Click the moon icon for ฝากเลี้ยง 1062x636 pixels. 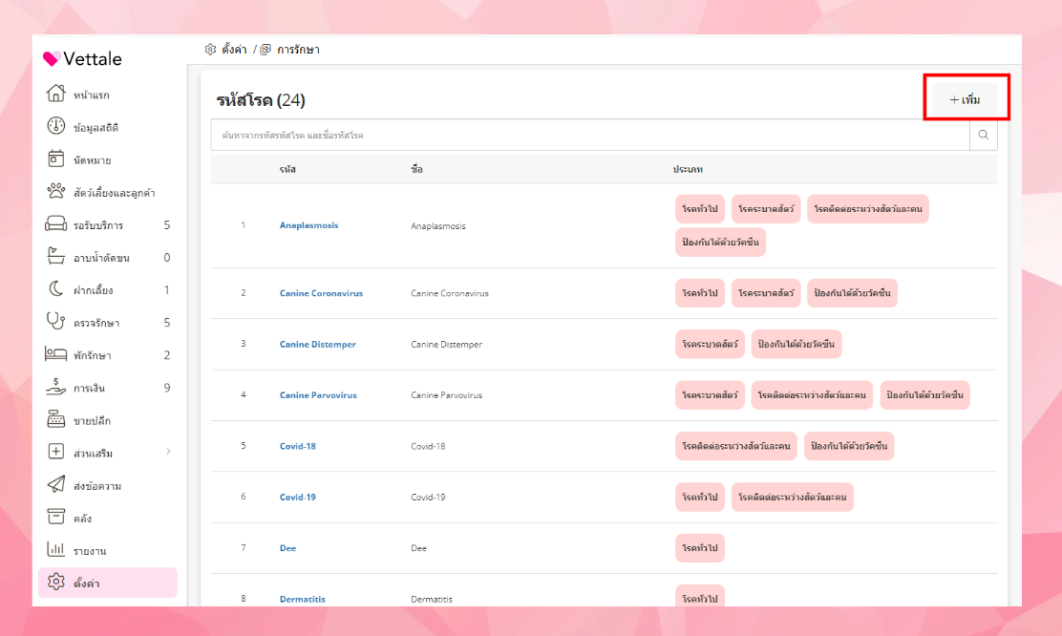[55, 288]
